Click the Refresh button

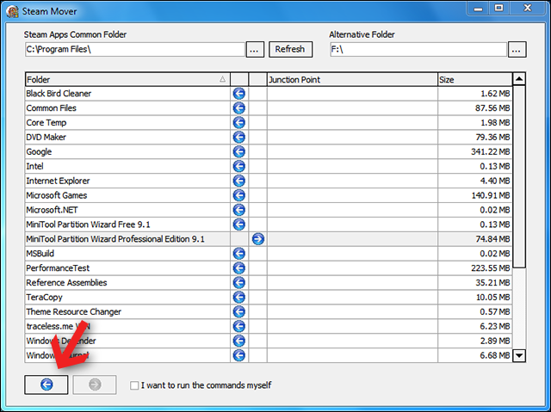290,49
